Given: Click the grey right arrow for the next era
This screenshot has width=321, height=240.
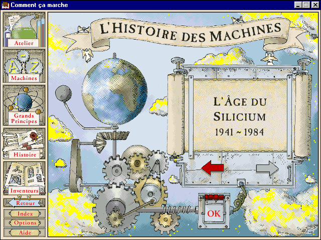Looking at the screenshot, I should [267, 168].
